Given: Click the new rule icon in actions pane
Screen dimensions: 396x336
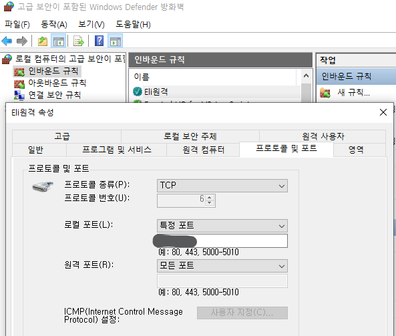Looking at the screenshot, I should (x=325, y=93).
